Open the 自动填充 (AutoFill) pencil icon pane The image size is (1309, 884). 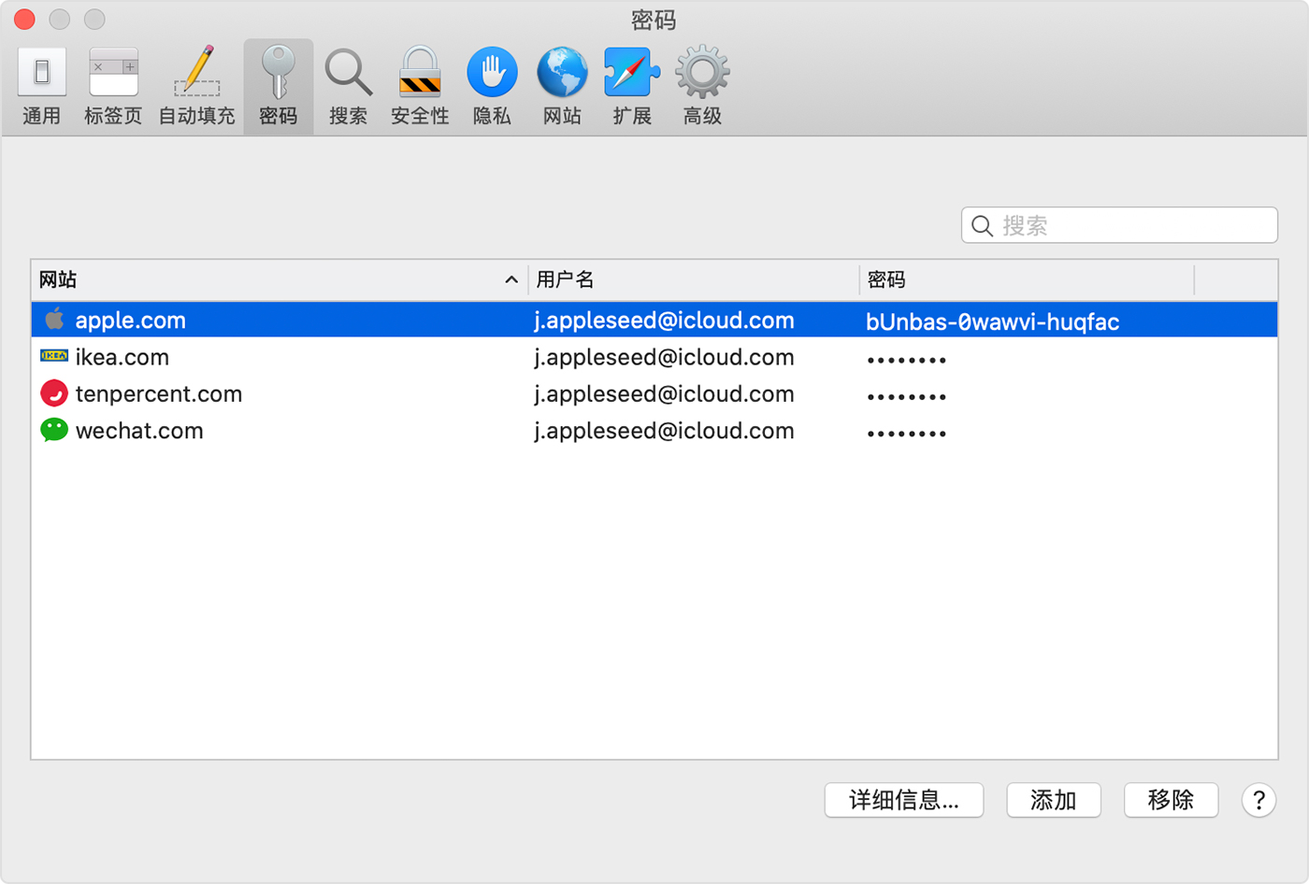point(196,86)
